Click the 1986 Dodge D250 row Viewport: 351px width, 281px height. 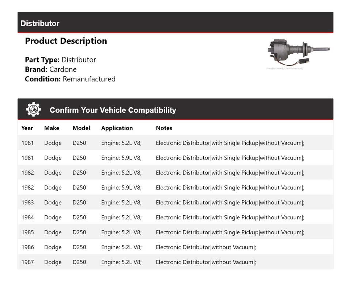(175, 247)
